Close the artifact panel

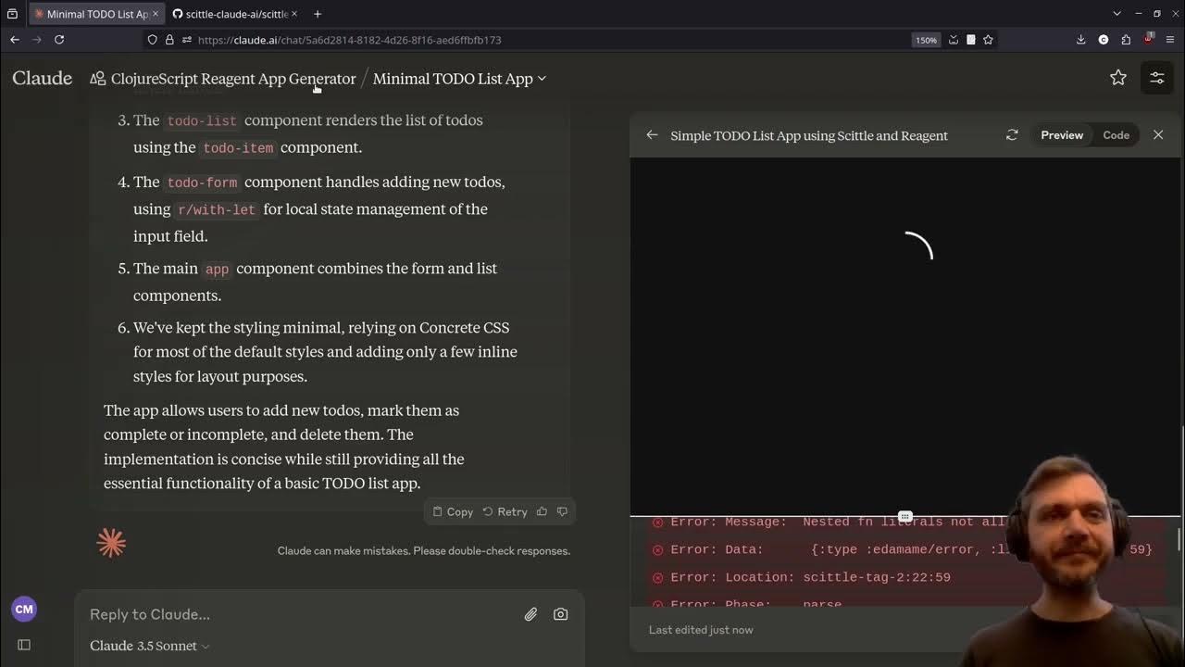click(x=1158, y=135)
